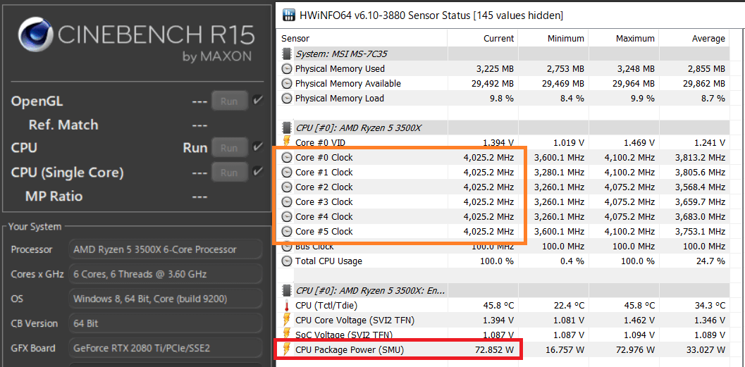Click the Total CPU Usage sensor icon

(287, 261)
